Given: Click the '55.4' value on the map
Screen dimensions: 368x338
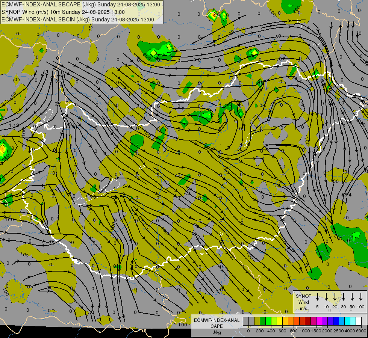Looking at the screenshot, I should [347, 195].
